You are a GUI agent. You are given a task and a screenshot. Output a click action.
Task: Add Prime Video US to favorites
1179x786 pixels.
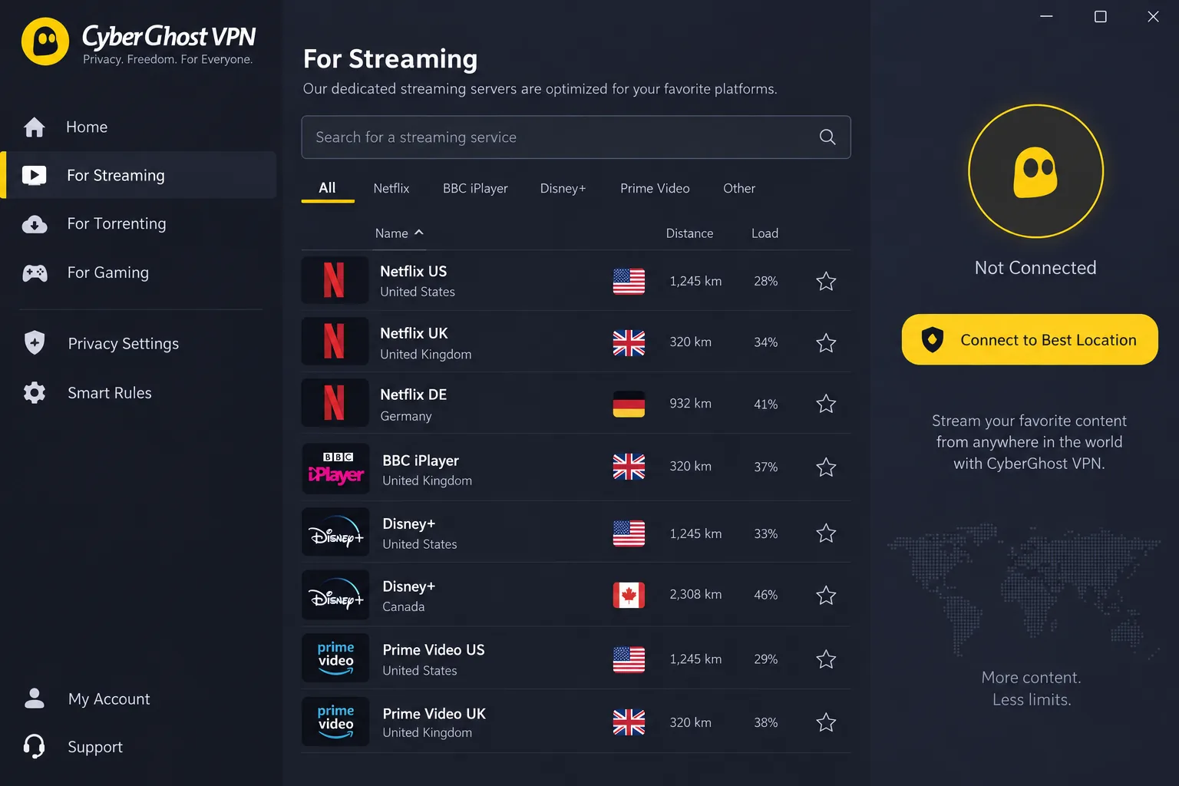pos(826,659)
